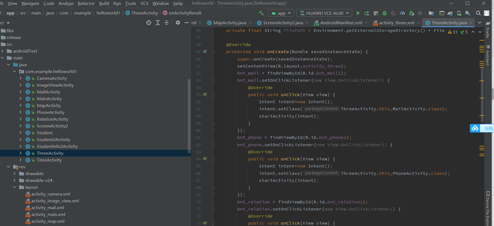This screenshot has width=494, height=226.
Task: Click Expand All in project panel
Action: (158, 23)
